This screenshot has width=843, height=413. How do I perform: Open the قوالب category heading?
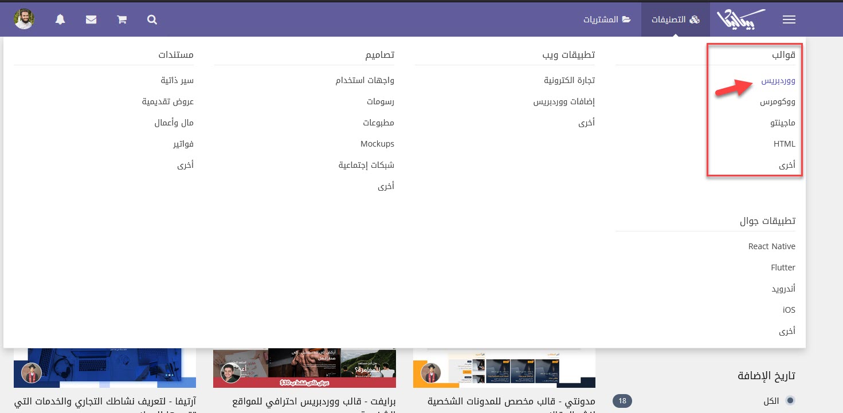[x=783, y=55]
